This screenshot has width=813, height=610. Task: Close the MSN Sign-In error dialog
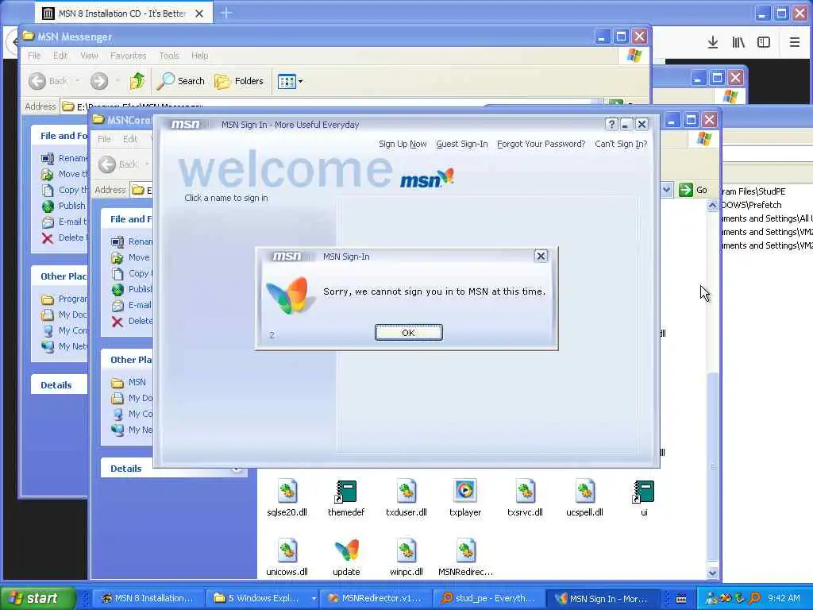(541, 256)
